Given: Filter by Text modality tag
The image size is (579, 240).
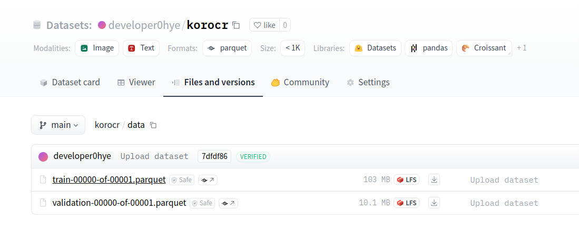Looking at the screenshot, I should pyautogui.click(x=141, y=48).
